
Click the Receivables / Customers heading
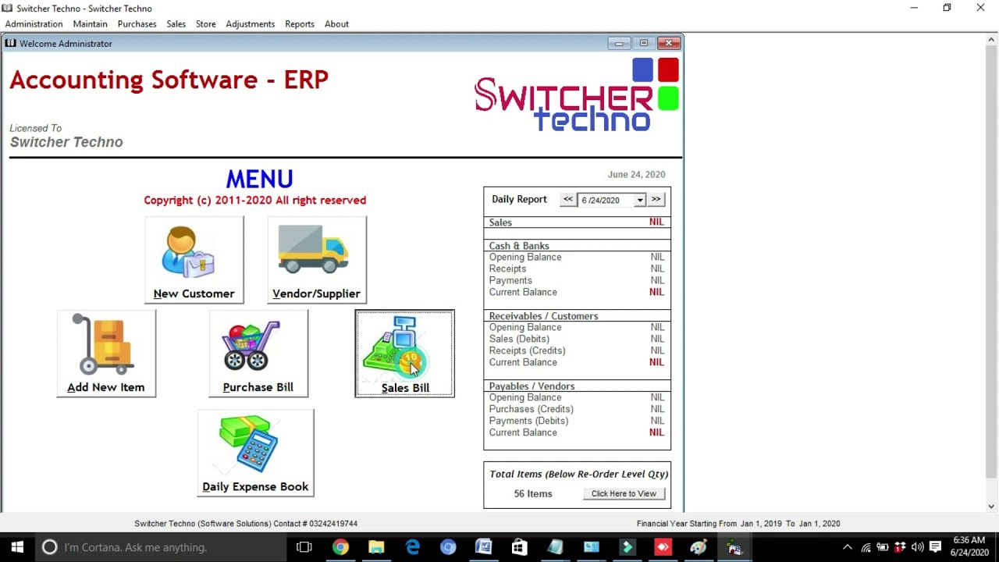coord(544,316)
